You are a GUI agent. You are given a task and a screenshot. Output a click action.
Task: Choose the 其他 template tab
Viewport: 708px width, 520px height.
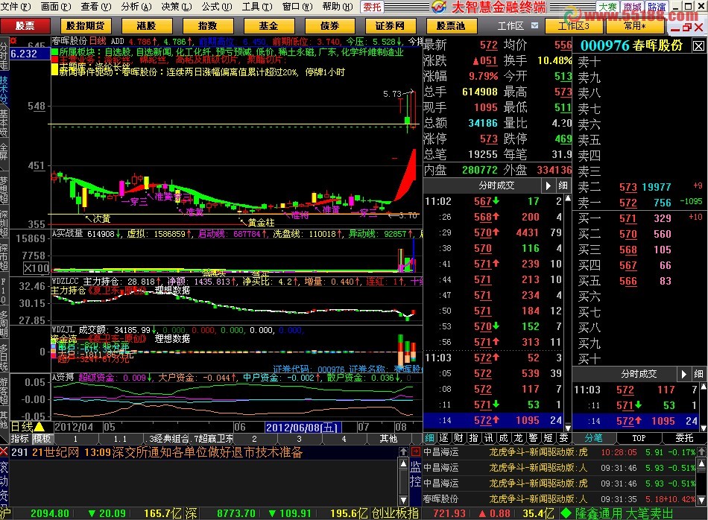tap(389, 438)
